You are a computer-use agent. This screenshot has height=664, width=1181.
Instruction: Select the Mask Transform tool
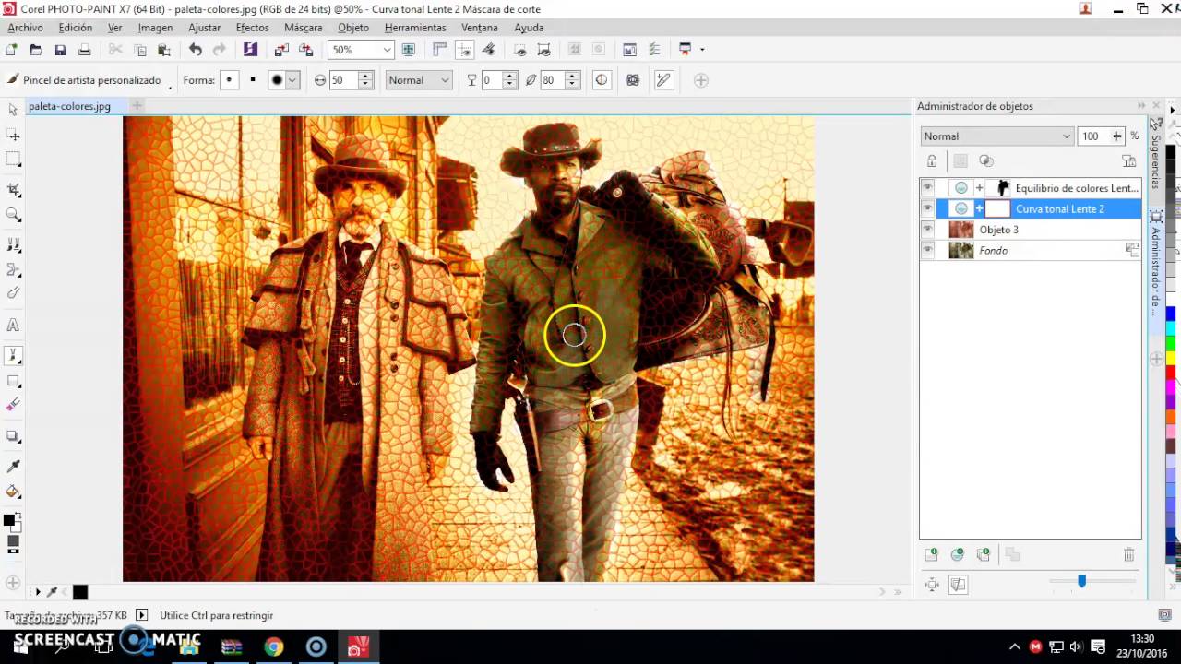point(13,136)
